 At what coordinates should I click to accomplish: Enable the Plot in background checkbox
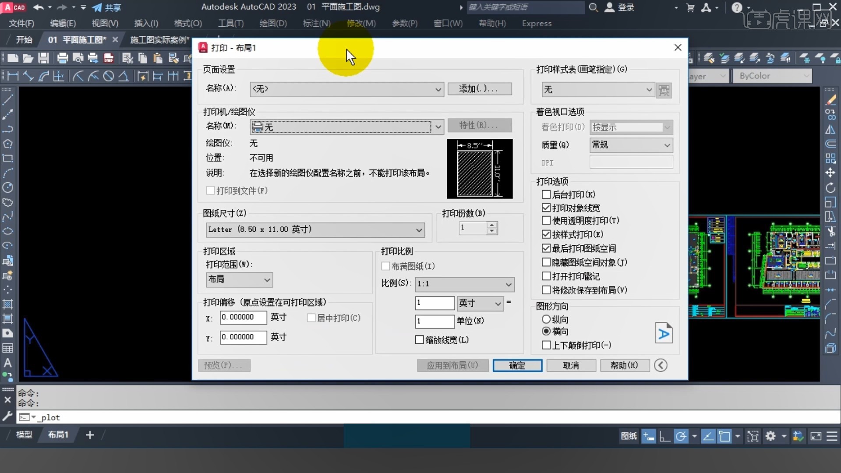(546, 194)
